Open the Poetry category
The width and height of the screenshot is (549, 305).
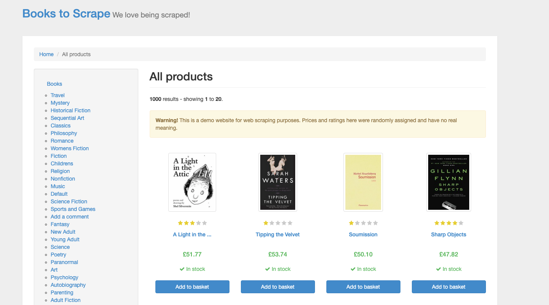tap(58, 255)
